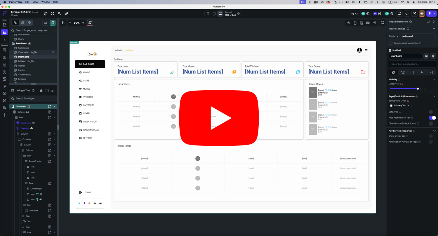Delete the page with trash icon
This screenshot has height=236, width=438.
click(x=433, y=56)
